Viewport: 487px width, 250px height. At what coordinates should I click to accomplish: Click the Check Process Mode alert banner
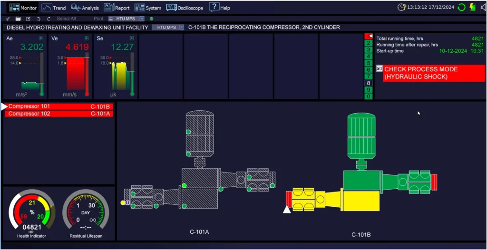click(434, 73)
